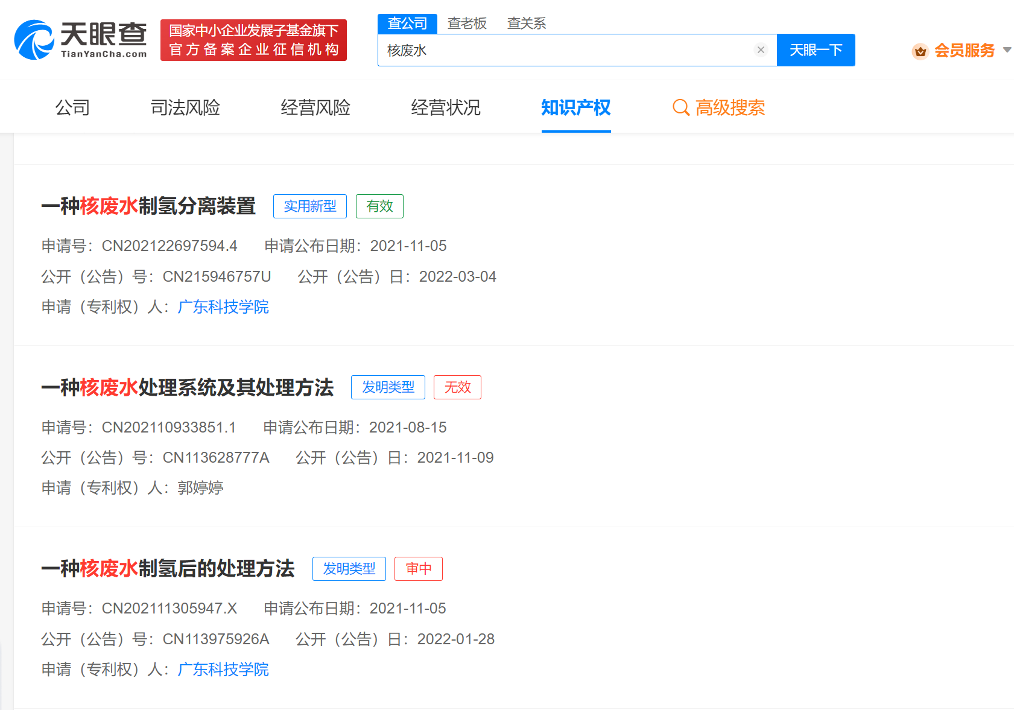Open the 高级搜索 advanced search options
Viewport: 1014px width, 710px height.
tap(730, 107)
